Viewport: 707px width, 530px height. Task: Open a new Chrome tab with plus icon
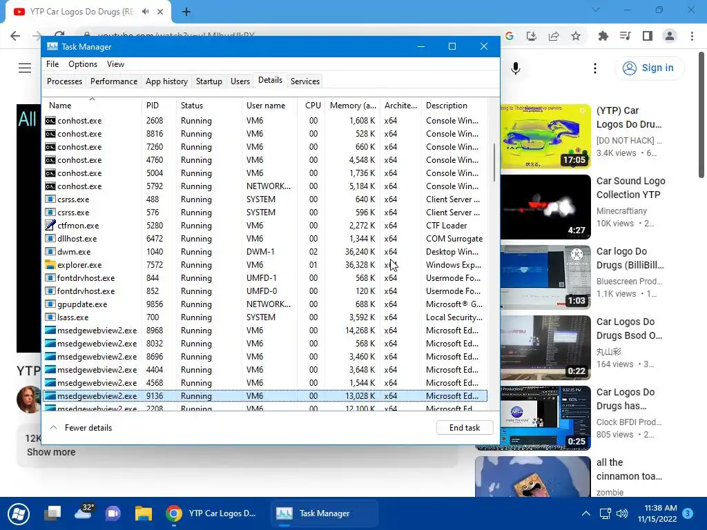point(186,12)
